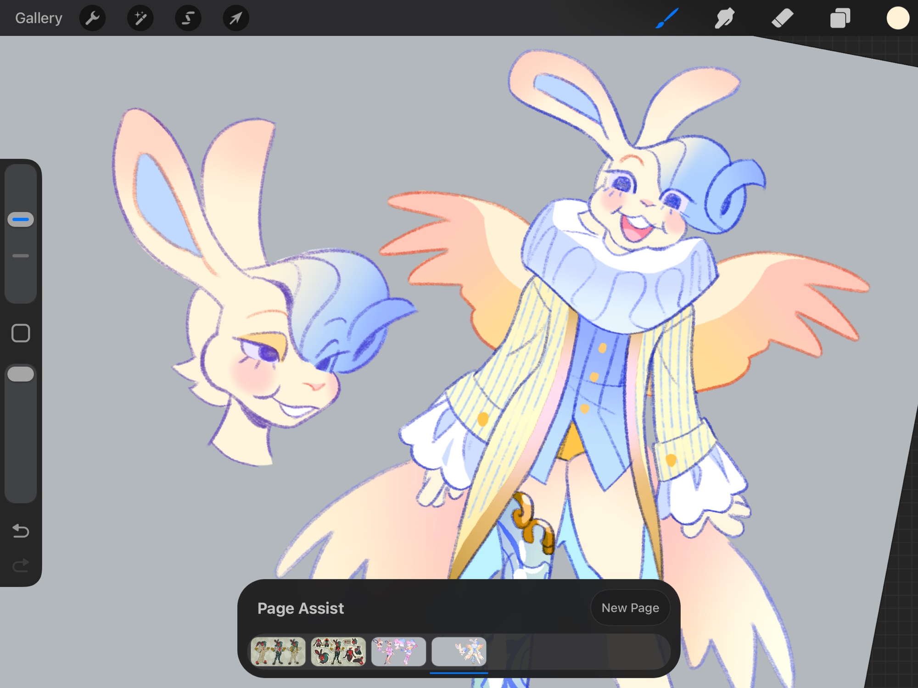Switch to the third pink characters page
The height and width of the screenshot is (688, 918).
(x=398, y=651)
